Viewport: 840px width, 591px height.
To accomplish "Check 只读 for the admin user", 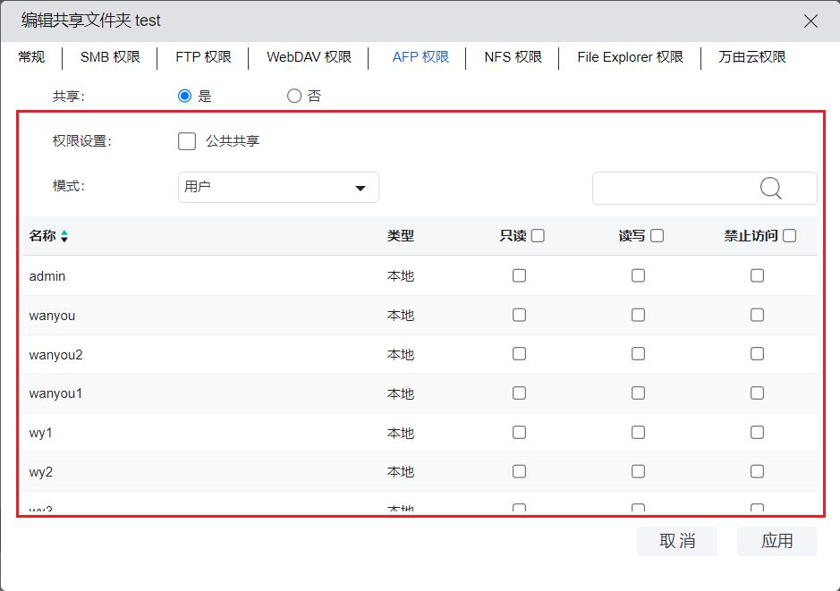I will [x=519, y=275].
